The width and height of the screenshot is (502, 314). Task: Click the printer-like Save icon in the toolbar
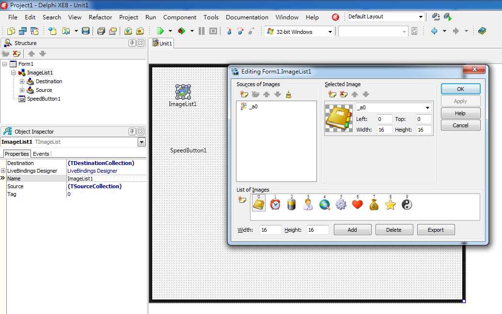pos(86,31)
